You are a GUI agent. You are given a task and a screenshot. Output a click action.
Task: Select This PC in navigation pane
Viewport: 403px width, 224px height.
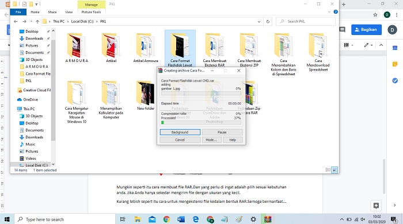pos(29,109)
